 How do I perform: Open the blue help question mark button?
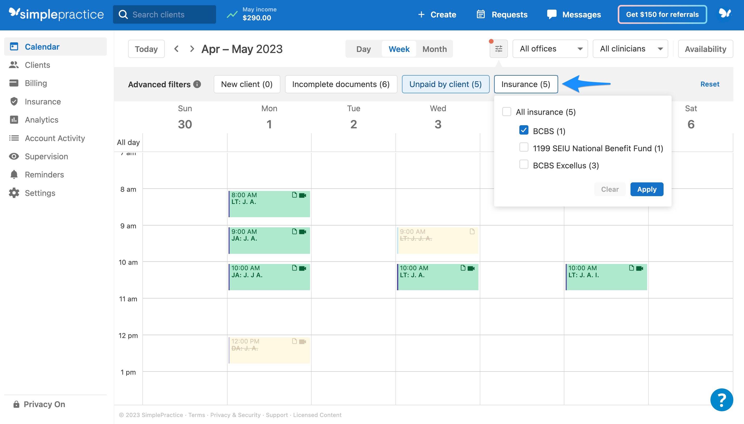[721, 400]
